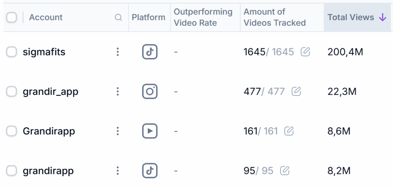Click the TikTok icon for sigmafits
The height and width of the screenshot is (188, 393).
point(150,52)
